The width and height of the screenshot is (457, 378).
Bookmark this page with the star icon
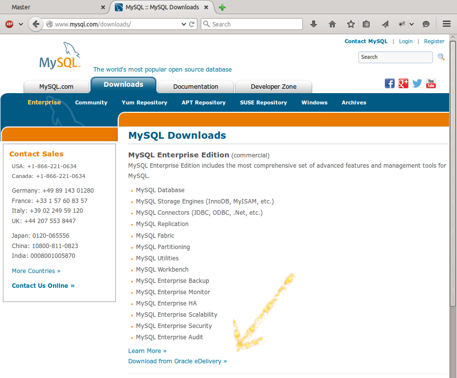point(351,24)
